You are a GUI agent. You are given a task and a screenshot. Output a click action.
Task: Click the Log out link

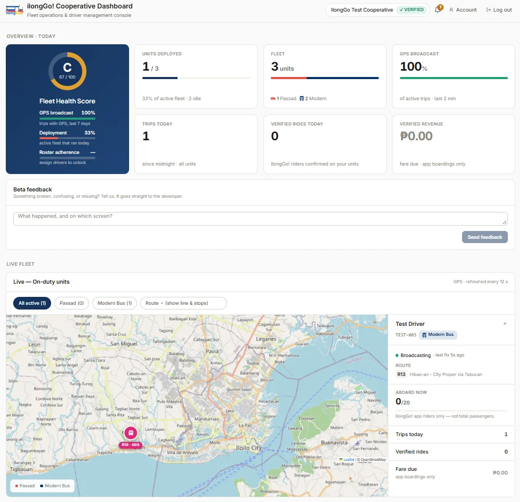(499, 10)
